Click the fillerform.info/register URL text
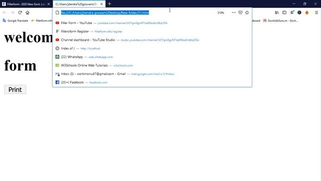Image resolution: width=321 pixels, height=181 pixels. click(108, 32)
